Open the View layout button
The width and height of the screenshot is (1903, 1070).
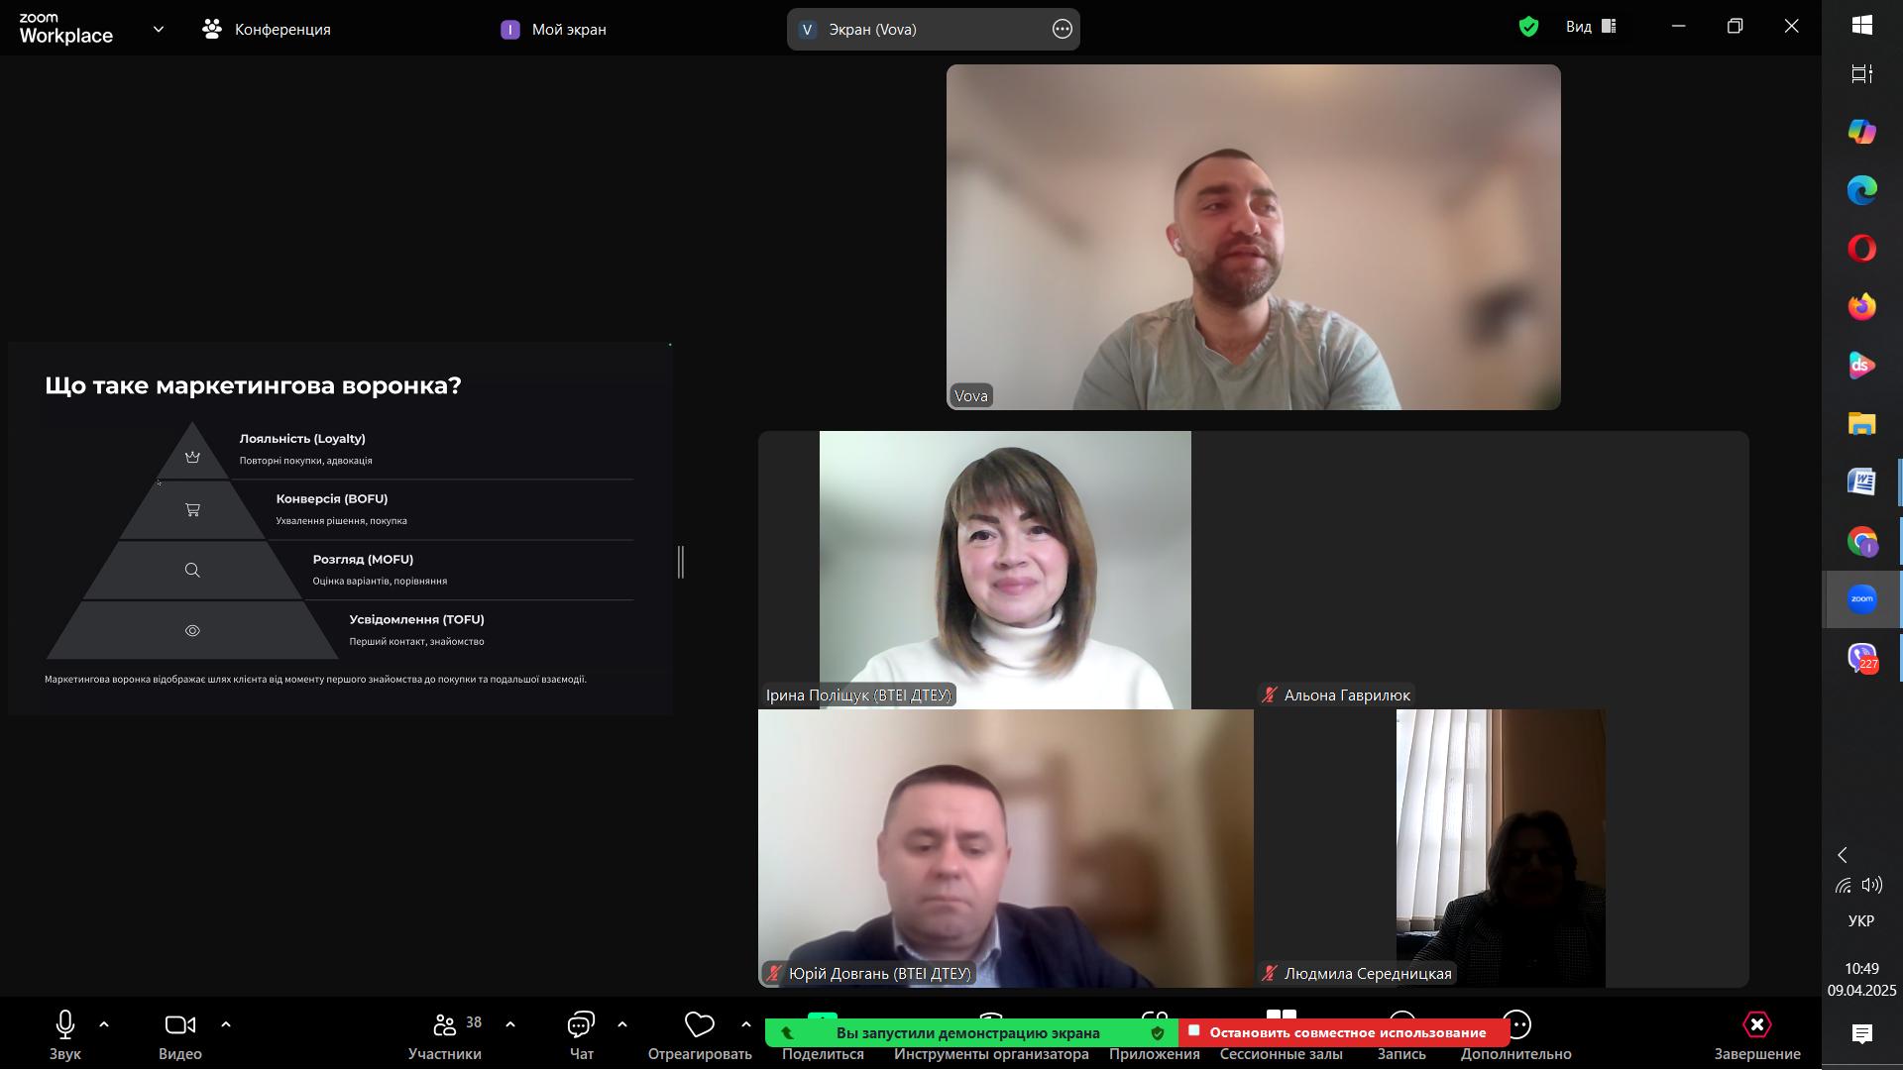tap(1591, 27)
